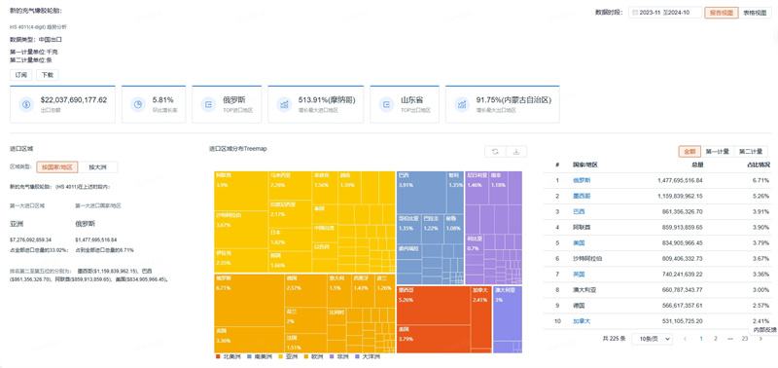Viewport: 778px width, 368px height.
Task: Click 沙特阿拉伯 table row name
Action: tap(588, 259)
